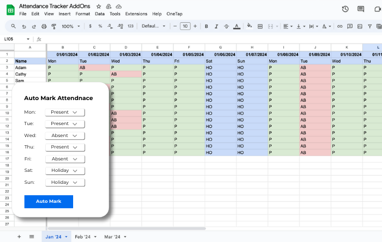Switch to the Feb '24 sheet tab
Screen dimensions: 382x242
pyautogui.click(x=85, y=237)
